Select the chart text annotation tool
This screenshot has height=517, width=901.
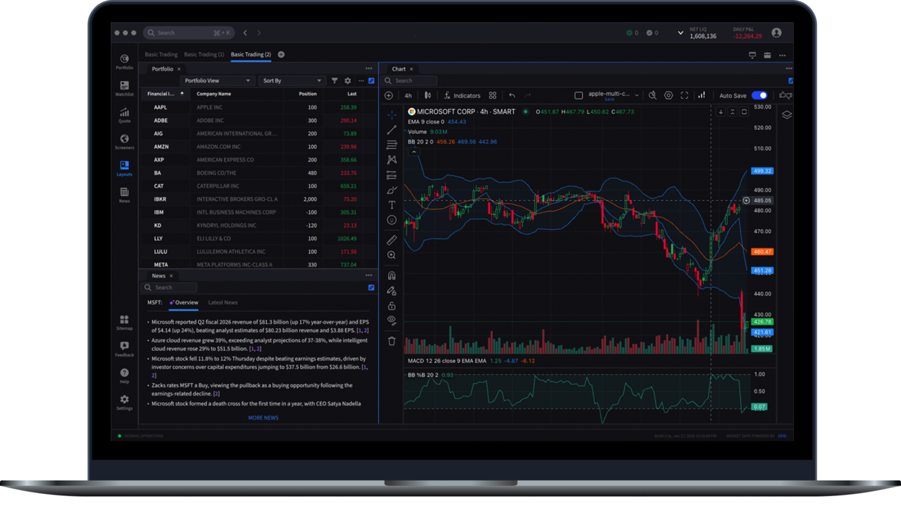pyautogui.click(x=392, y=205)
